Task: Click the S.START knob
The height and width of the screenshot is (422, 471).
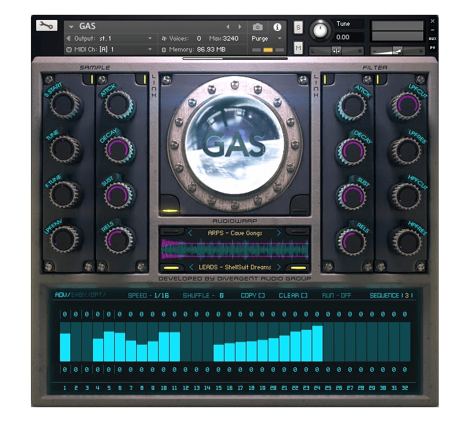Action: pyautogui.click(x=65, y=104)
